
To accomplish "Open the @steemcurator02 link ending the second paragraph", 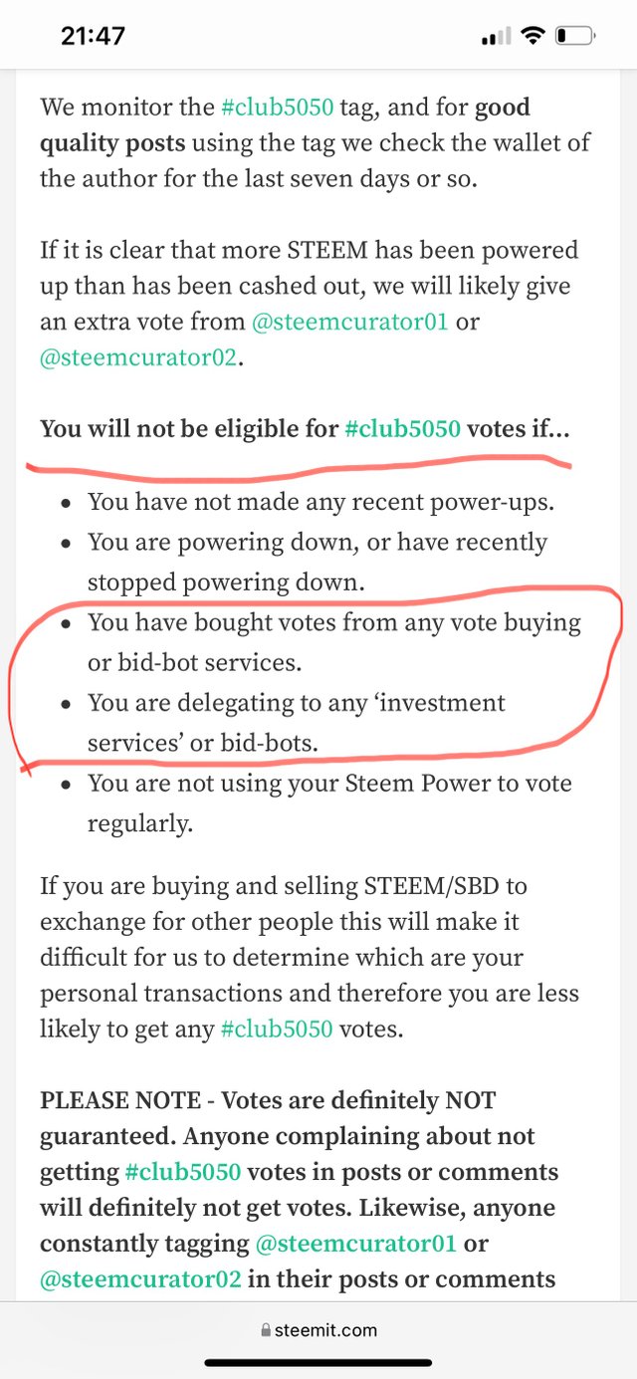I will [x=138, y=357].
